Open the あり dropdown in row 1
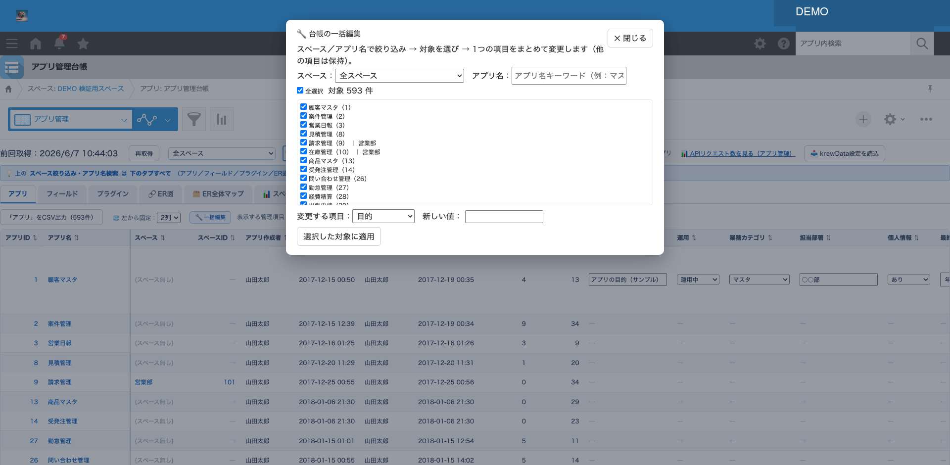Screen dimensions: 950x465 909,279
